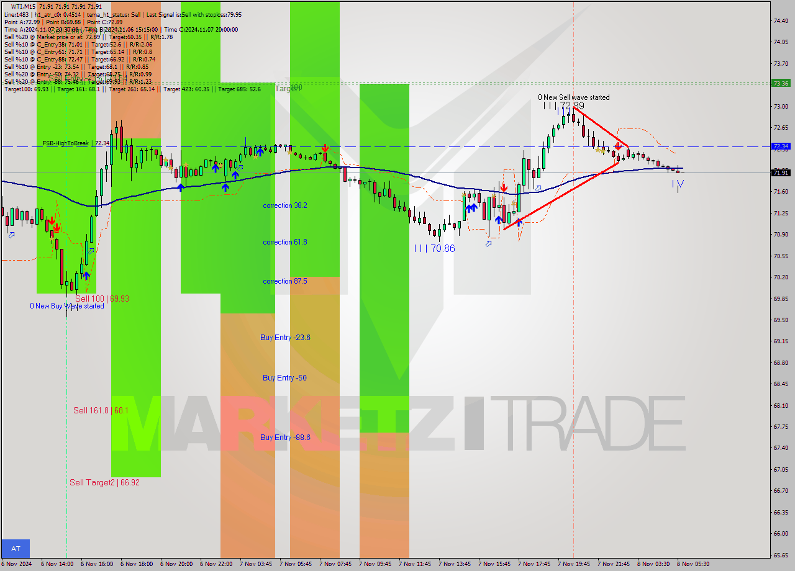795x571 pixels.
Task: Click the 'I I I 70.86' wave label
Action: 434,248
